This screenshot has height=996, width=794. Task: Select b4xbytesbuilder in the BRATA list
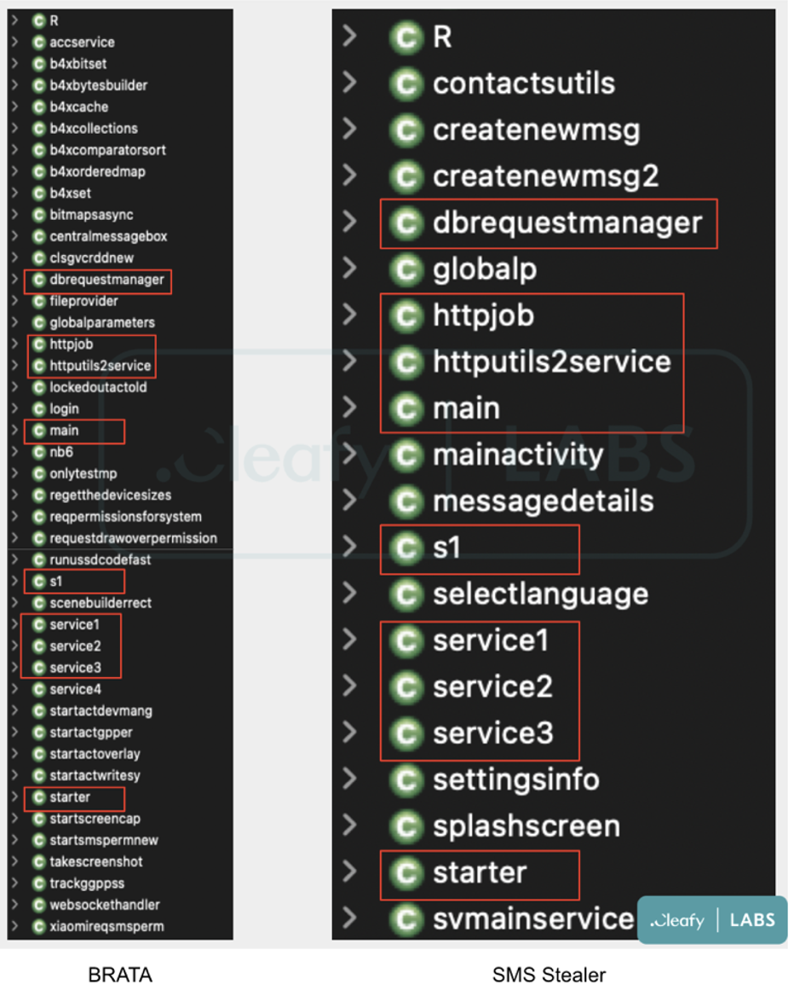tap(98, 86)
